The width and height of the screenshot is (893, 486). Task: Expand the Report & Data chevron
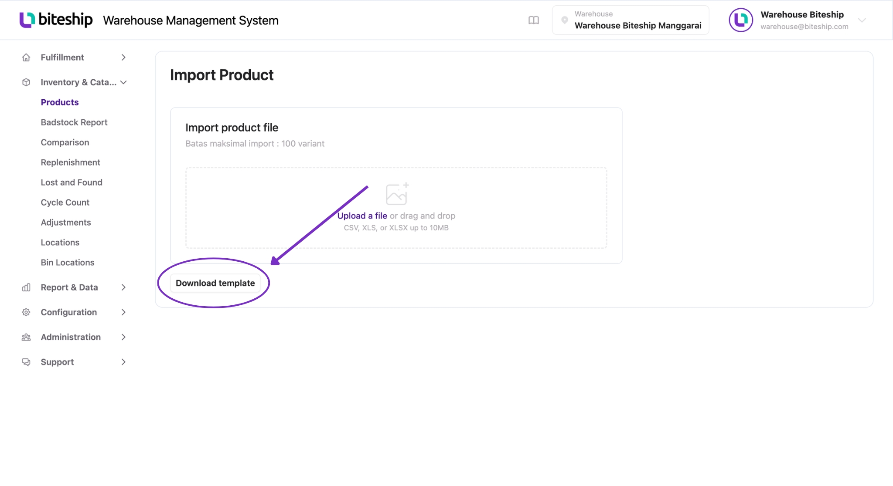(123, 287)
